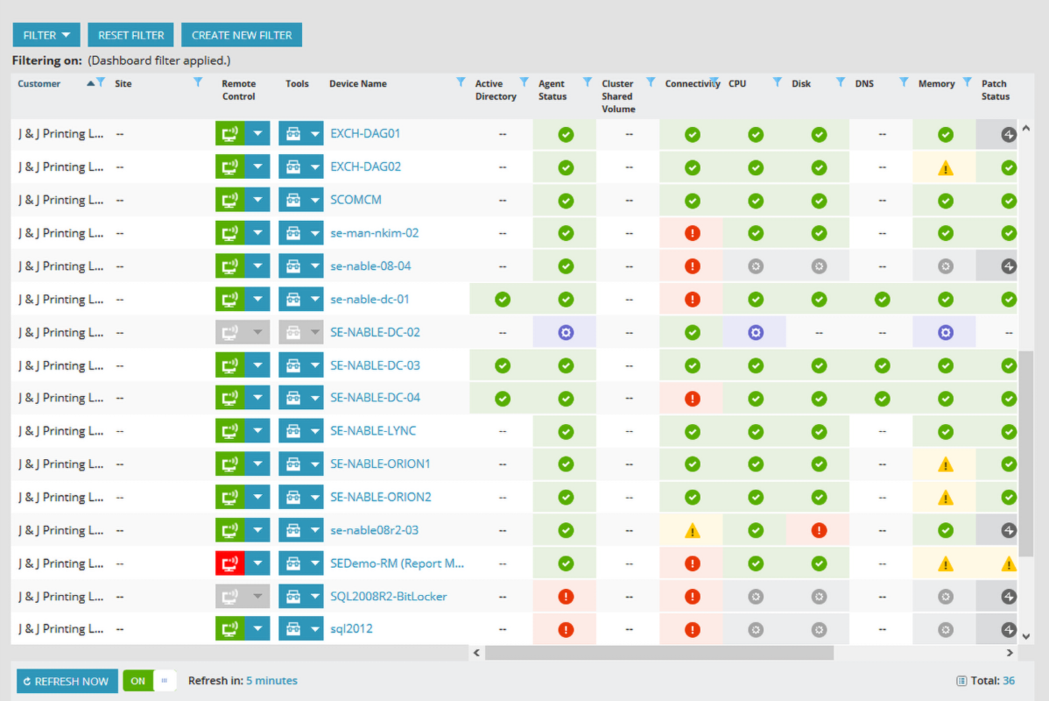Click the Patch Status icon for sql2012
The height and width of the screenshot is (701, 1049).
[x=1008, y=628]
